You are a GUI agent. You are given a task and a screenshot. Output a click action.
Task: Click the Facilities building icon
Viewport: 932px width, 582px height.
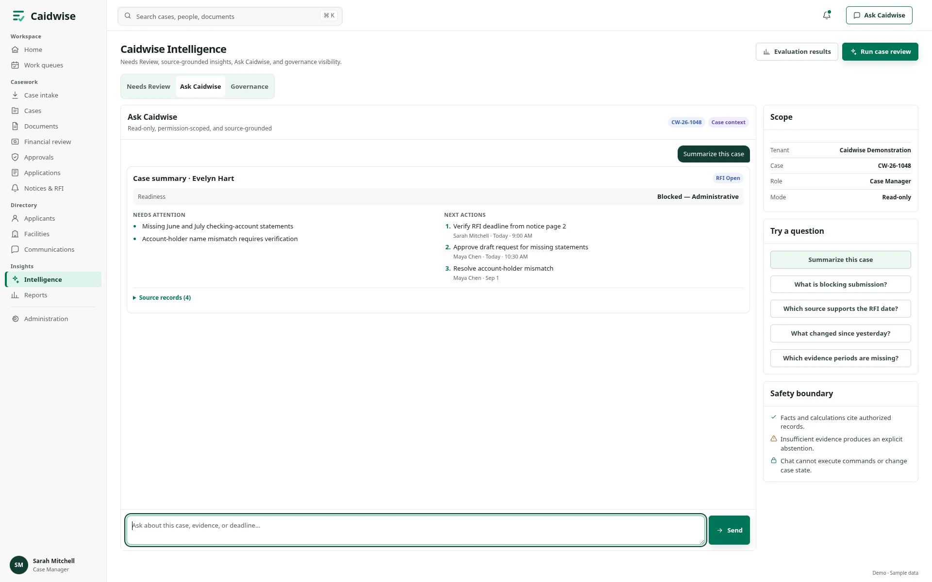(x=15, y=234)
